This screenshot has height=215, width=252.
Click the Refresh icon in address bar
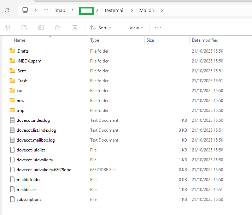(7, 10)
